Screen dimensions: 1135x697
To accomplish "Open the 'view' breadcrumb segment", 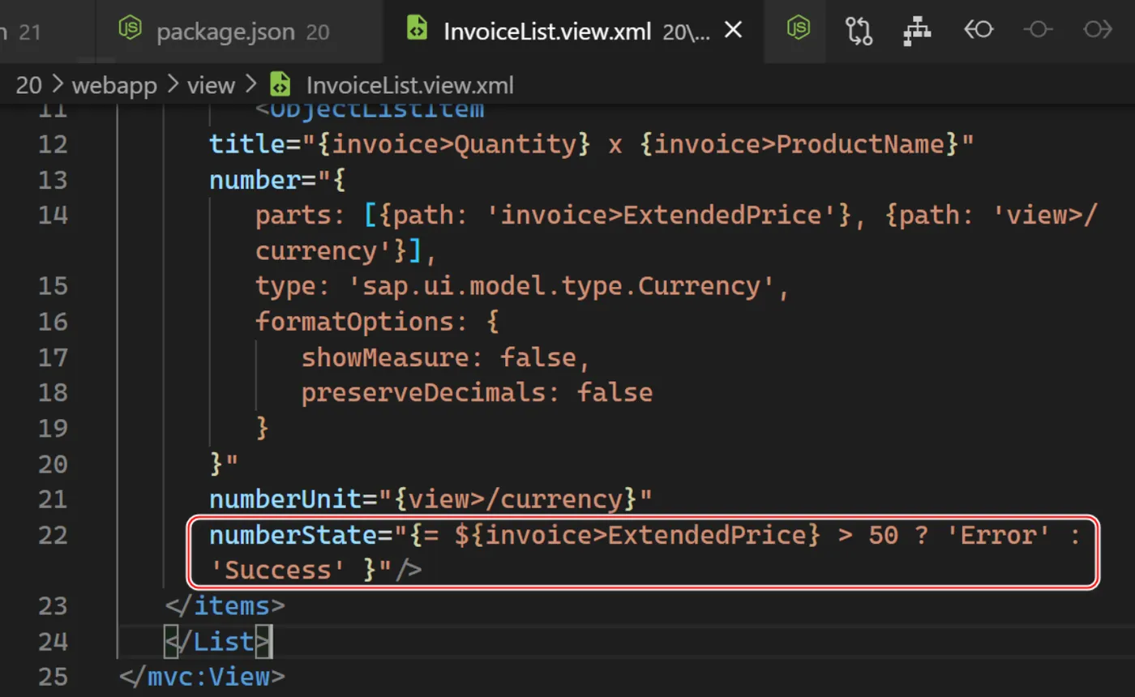I will (x=211, y=85).
